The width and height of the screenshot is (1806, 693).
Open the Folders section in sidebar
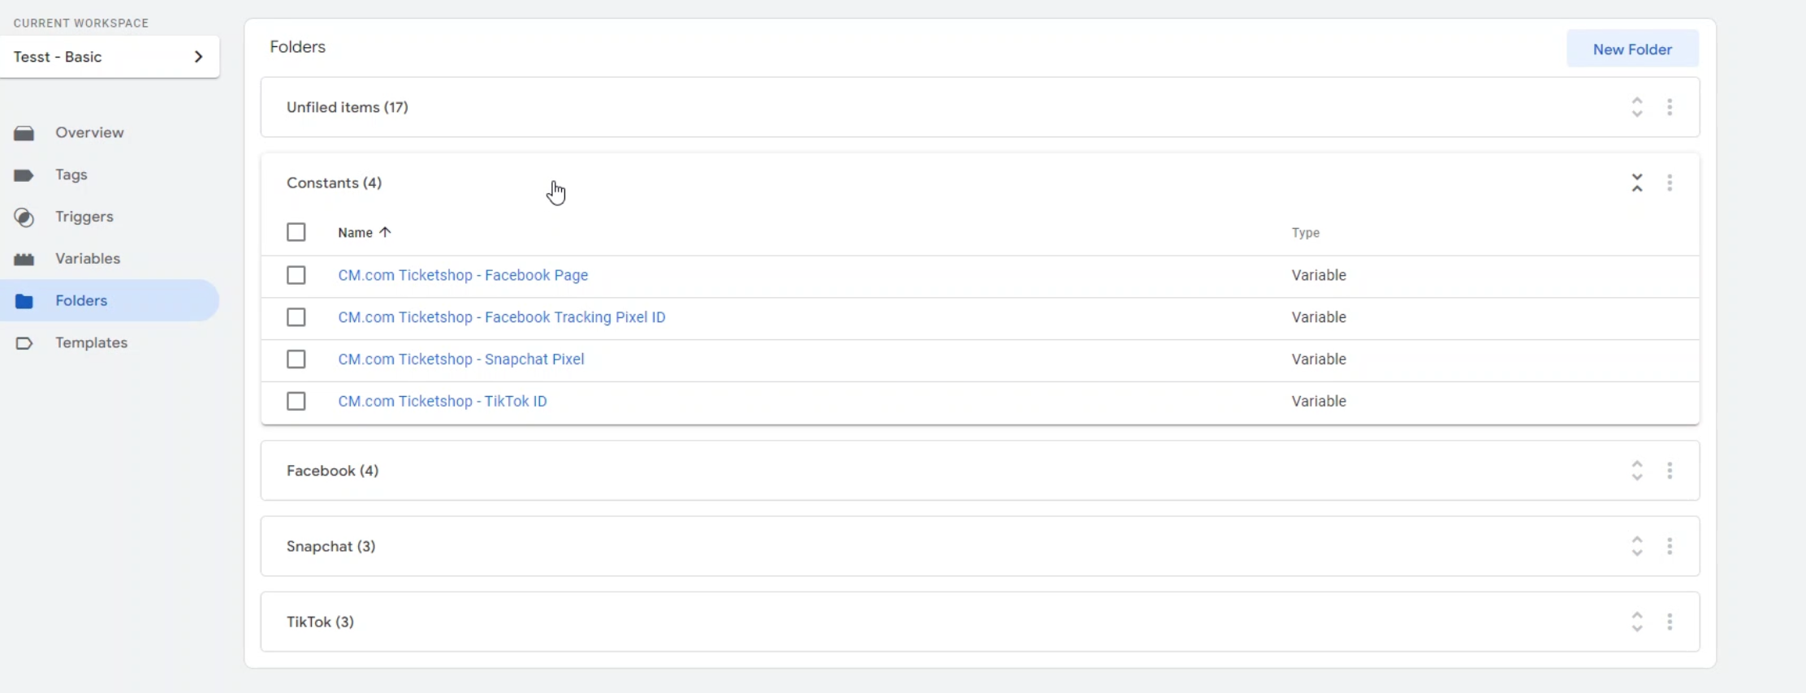pos(81,301)
